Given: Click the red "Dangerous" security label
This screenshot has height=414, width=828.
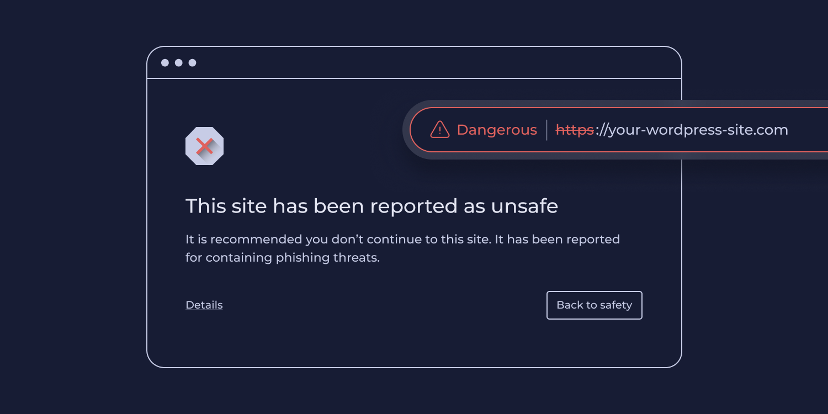Looking at the screenshot, I should (497, 130).
